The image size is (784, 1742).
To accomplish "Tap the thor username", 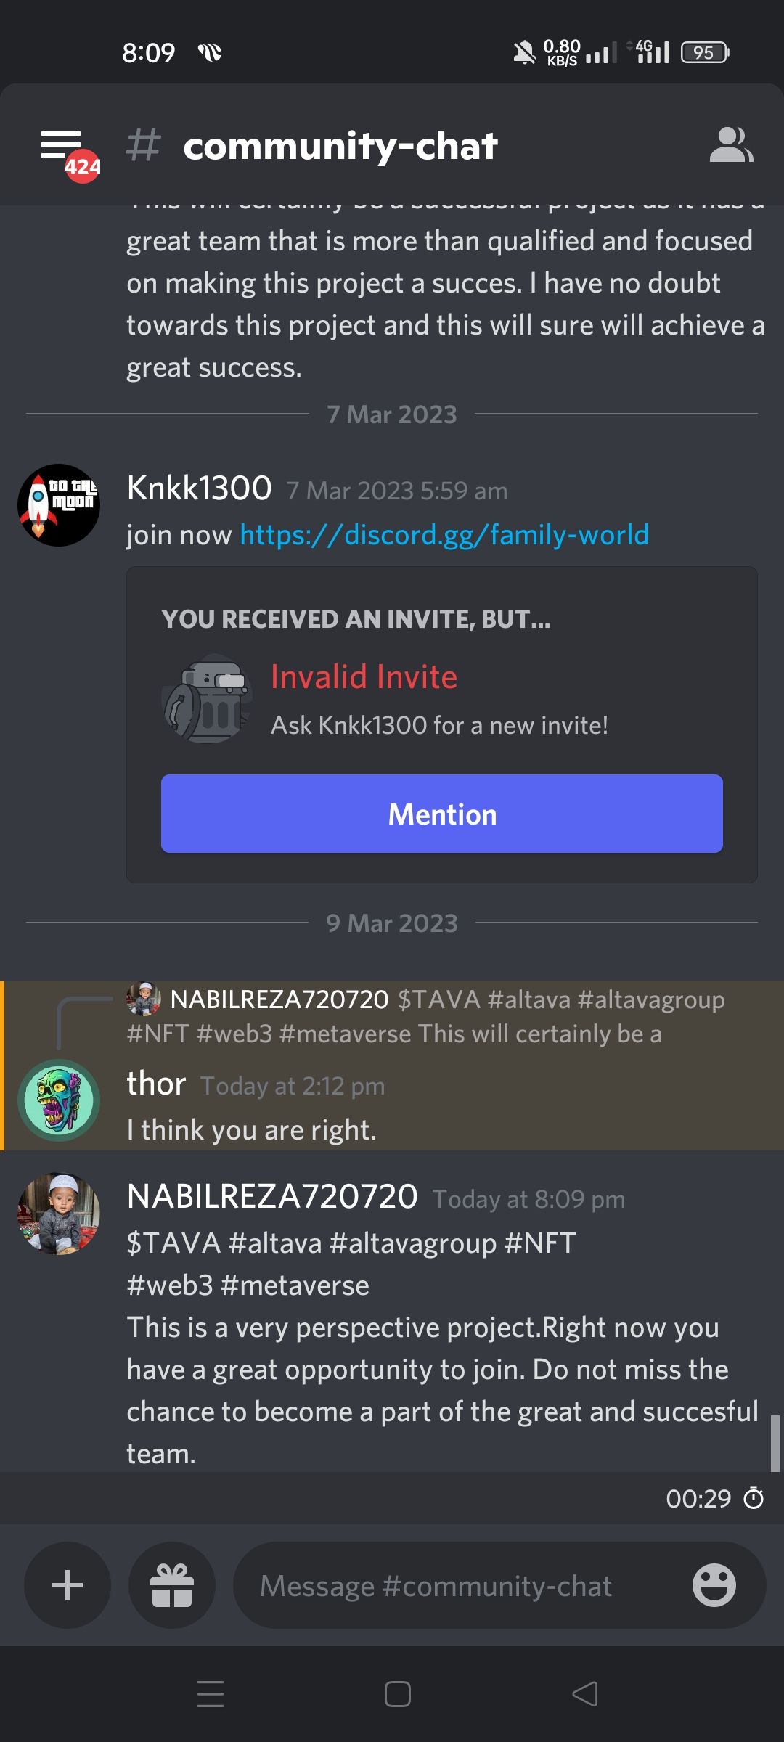I will click(156, 1084).
